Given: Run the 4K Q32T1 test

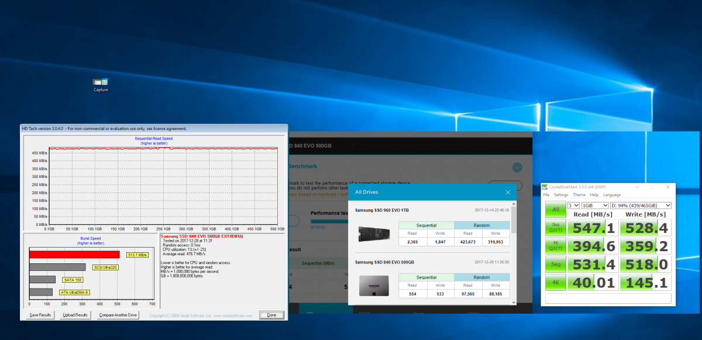Looking at the screenshot, I should click(555, 246).
